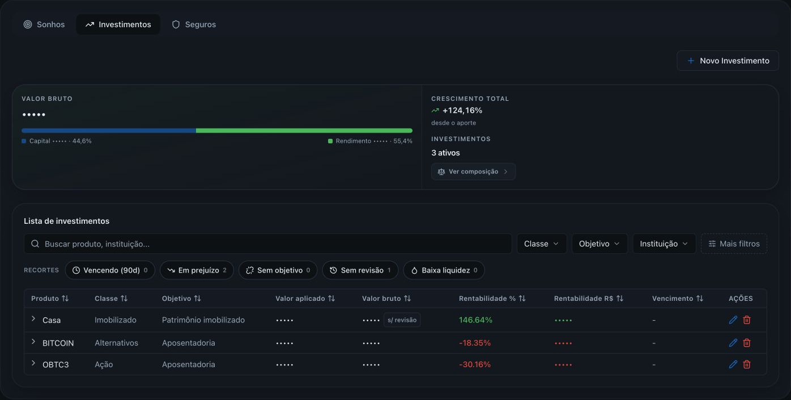Delete the Casa investment
The image size is (791, 400).
pos(747,320)
